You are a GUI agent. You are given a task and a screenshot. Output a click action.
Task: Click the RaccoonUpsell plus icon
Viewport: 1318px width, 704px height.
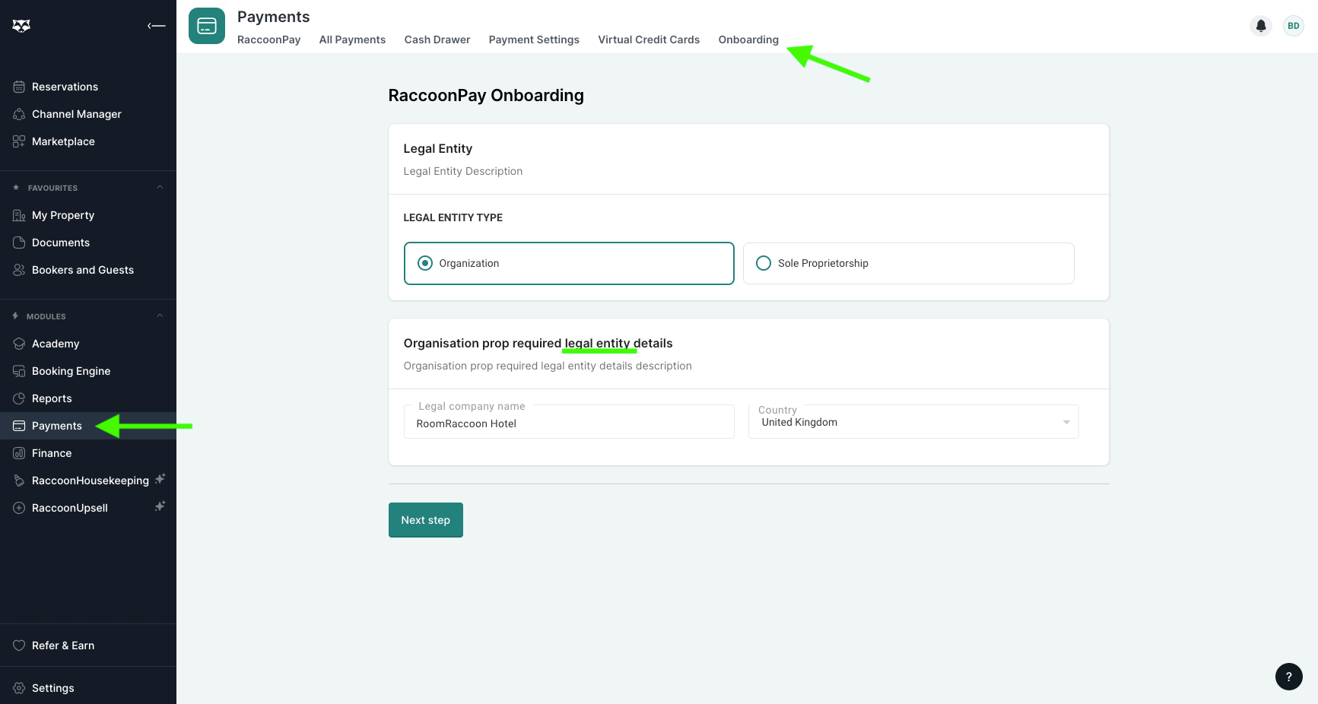19,508
